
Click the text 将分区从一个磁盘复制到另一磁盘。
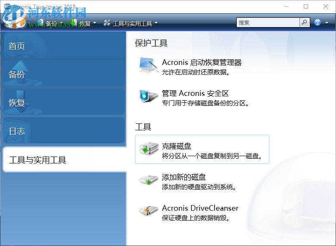(x=212, y=156)
